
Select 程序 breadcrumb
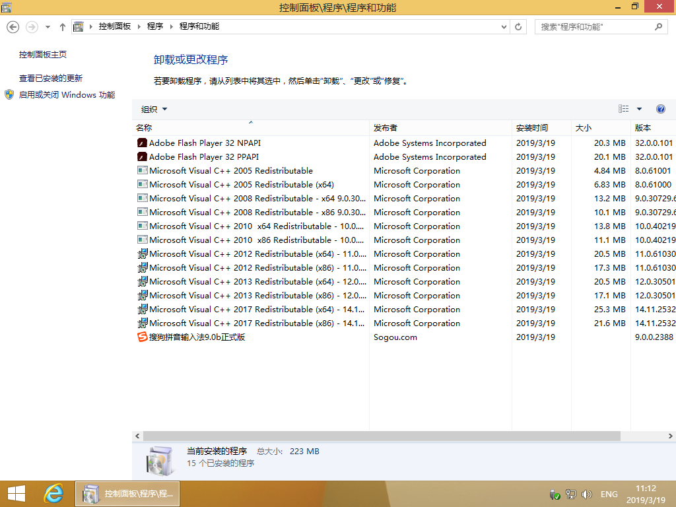coord(155,26)
